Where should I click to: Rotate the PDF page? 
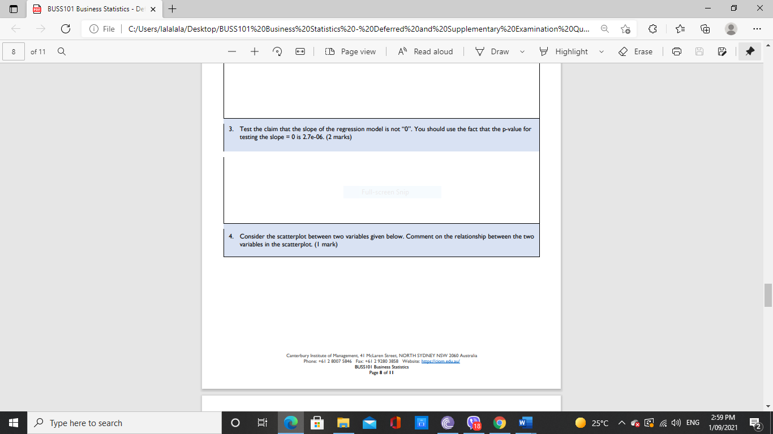(277, 51)
